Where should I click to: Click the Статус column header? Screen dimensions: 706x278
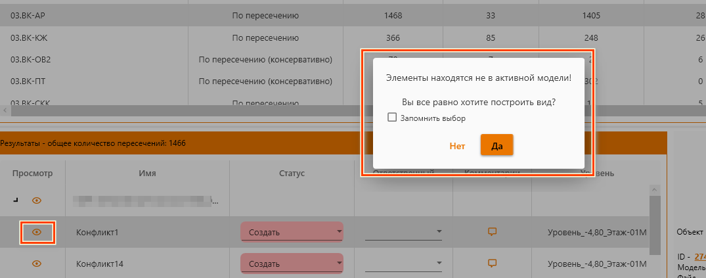tap(292, 174)
